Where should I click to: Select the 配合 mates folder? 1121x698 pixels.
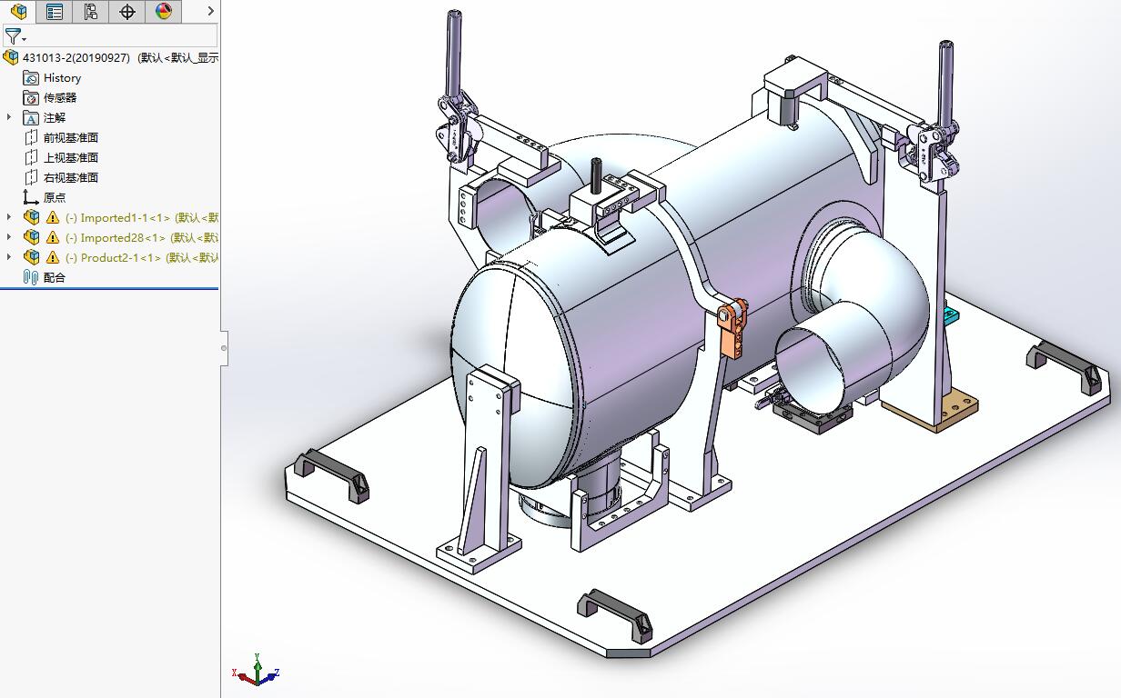pos(55,278)
